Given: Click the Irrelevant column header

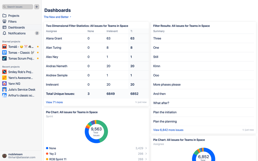Looking at the screenshot, I should pyautogui.click(x=112, y=31).
